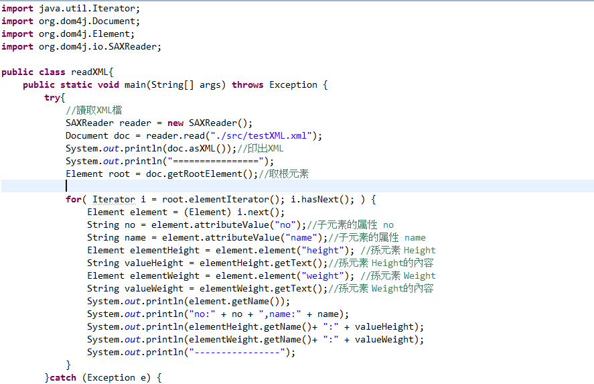Click the highlighted blank line with cursor
This screenshot has height=384, width=594.
[x=297, y=186]
